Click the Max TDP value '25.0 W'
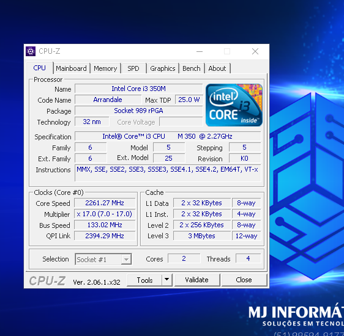The image size is (344, 336). (189, 100)
